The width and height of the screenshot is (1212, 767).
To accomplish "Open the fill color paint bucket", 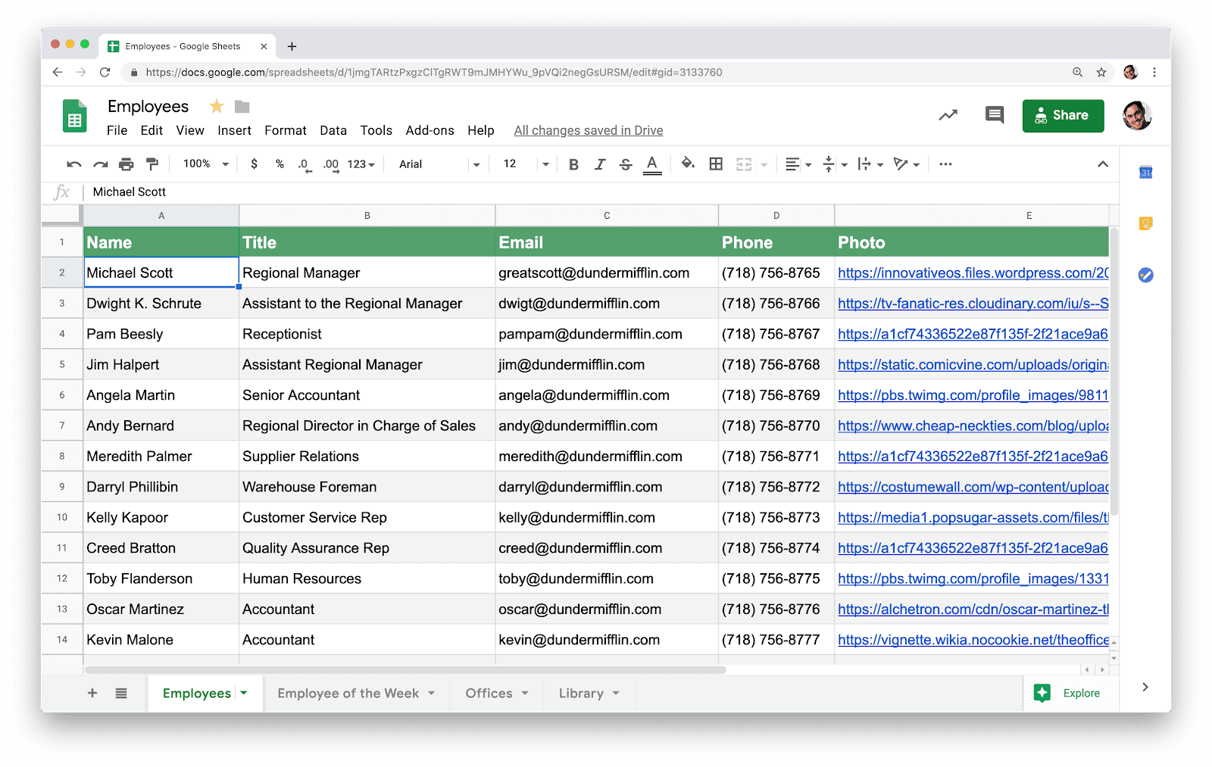I will coord(687,164).
